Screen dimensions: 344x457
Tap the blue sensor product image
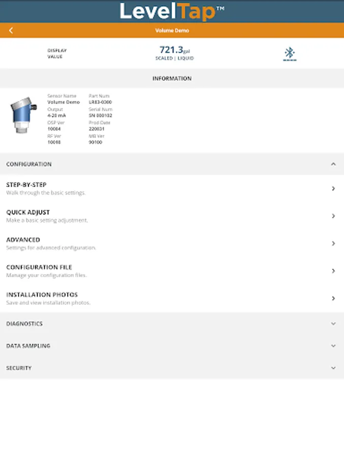[23, 115]
